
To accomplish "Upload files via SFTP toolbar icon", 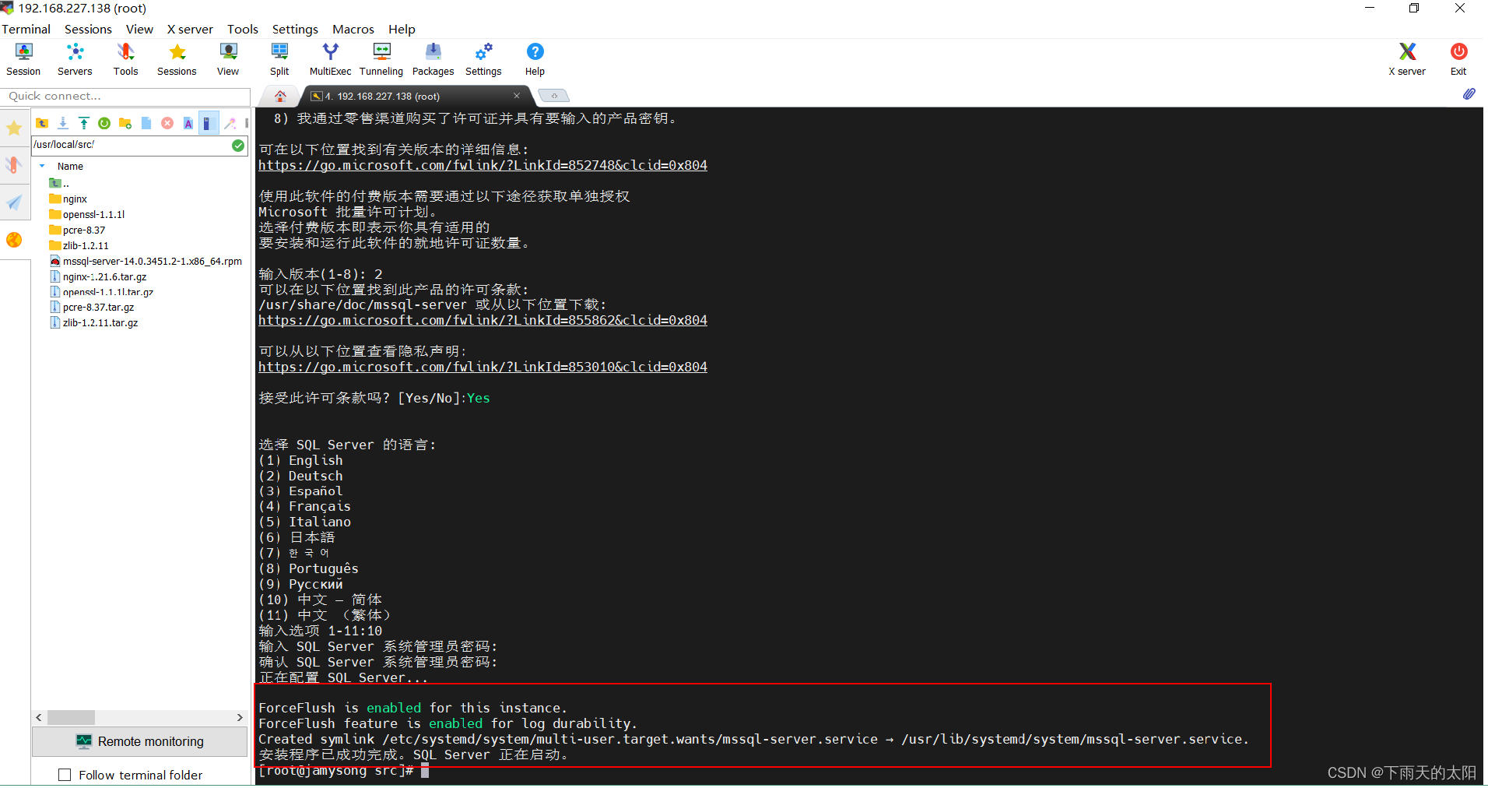I will 83,123.
